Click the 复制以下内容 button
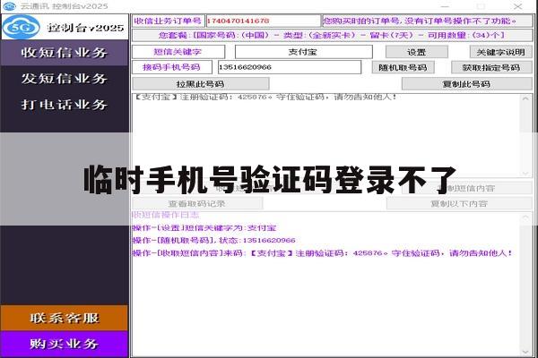The width and height of the screenshot is (538, 358). point(459,204)
